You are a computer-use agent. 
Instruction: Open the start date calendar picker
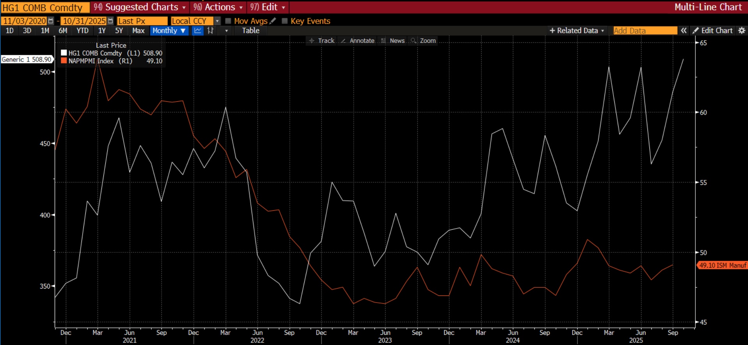[51, 21]
